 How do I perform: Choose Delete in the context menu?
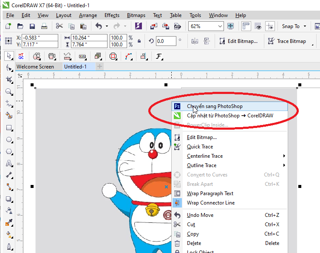tap(230, 243)
